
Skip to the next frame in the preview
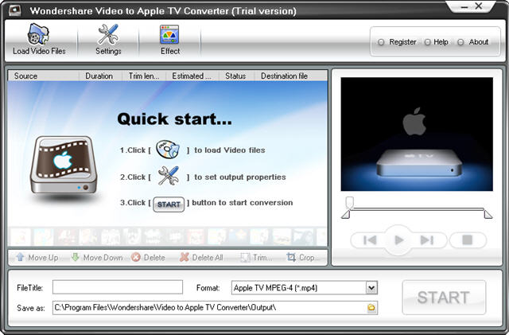coord(427,240)
